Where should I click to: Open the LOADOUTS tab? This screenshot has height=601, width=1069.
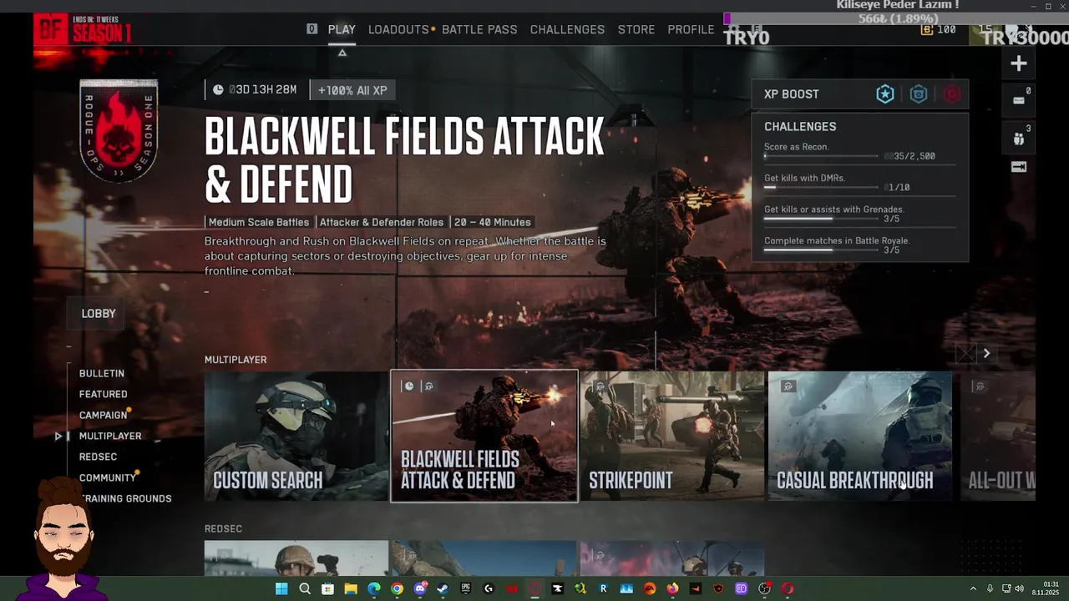[x=398, y=29]
